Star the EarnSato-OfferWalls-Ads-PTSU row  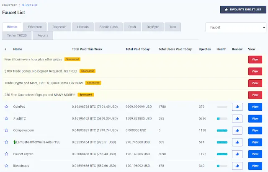(x=6, y=142)
